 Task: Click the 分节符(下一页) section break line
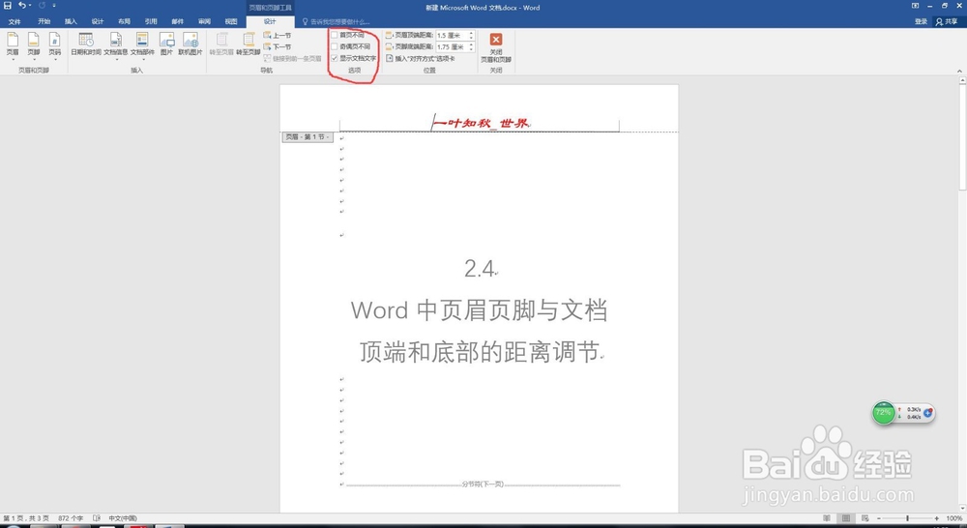click(x=483, y=484)
